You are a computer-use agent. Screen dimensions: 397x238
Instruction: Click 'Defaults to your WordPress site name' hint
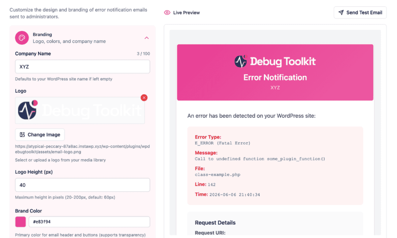click(64, 79)
